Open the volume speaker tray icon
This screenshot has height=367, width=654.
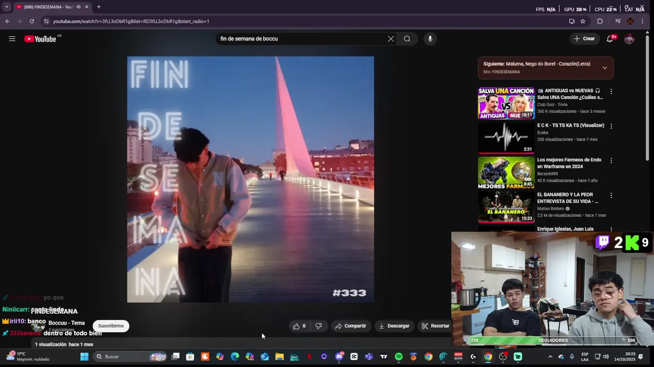606,357
